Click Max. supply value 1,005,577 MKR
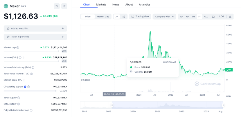Screen dimensions: 241x117 click(x=59, y=104)
